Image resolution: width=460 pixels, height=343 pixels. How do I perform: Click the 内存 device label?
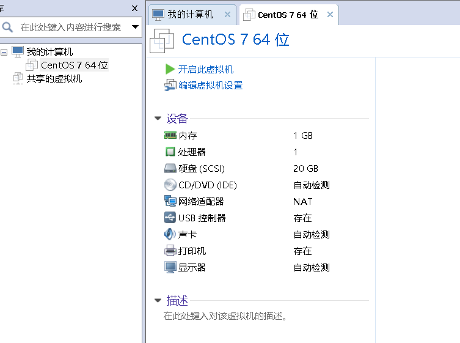(188, 135)
